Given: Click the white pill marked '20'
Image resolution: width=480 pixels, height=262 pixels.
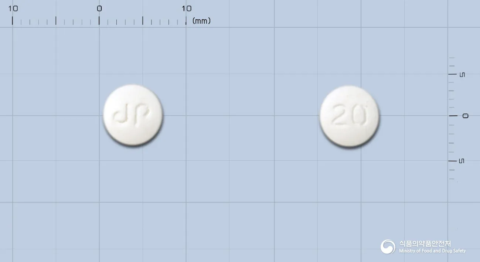Looking at the screenshot, I should 350,116.
